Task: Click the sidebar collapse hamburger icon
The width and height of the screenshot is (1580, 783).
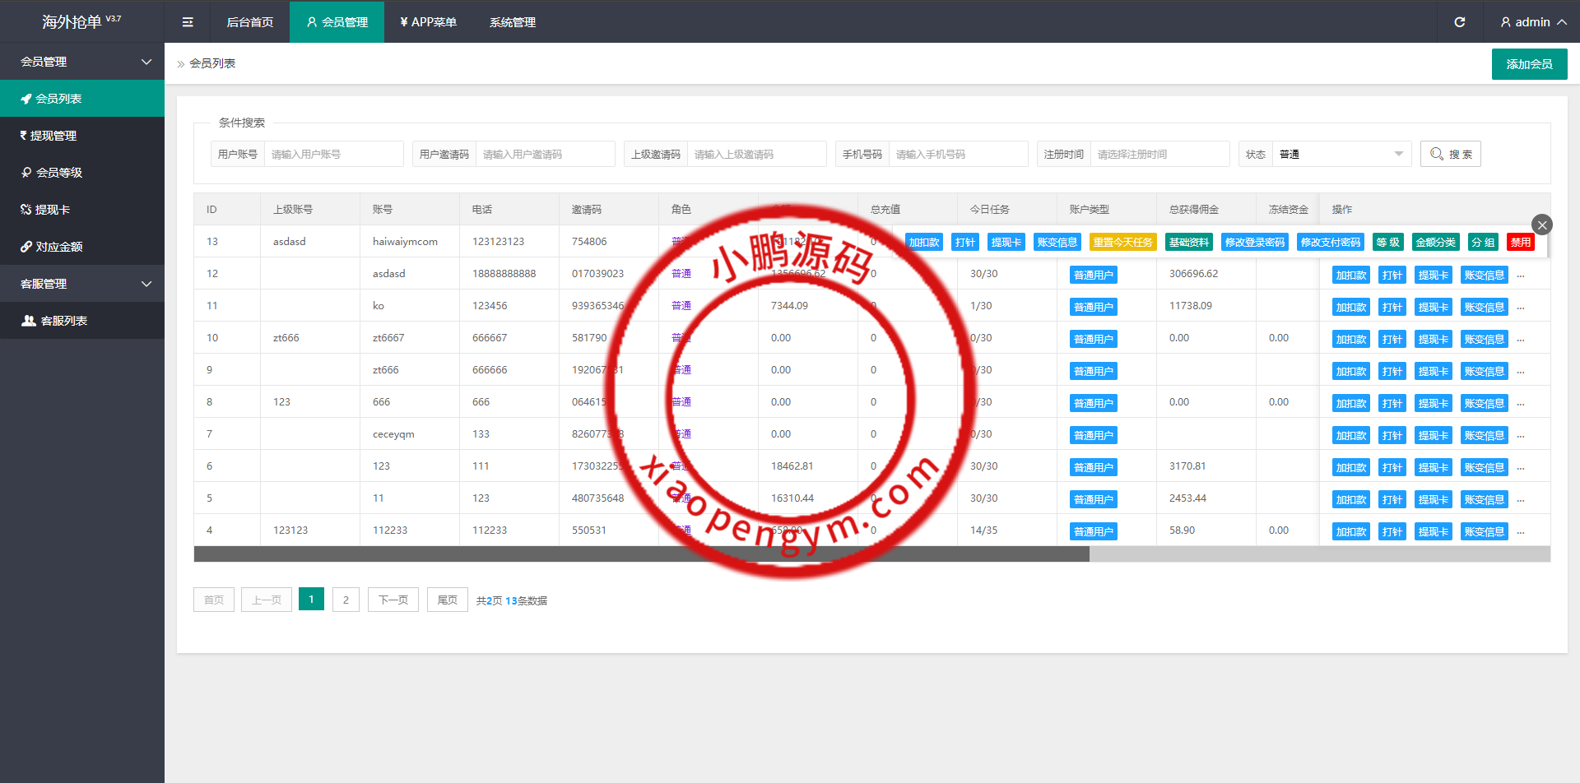Action: [188, 22]
